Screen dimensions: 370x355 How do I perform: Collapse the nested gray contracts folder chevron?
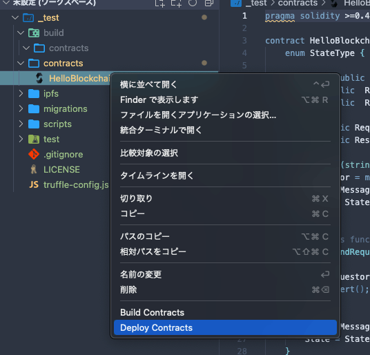coord(26,48)
